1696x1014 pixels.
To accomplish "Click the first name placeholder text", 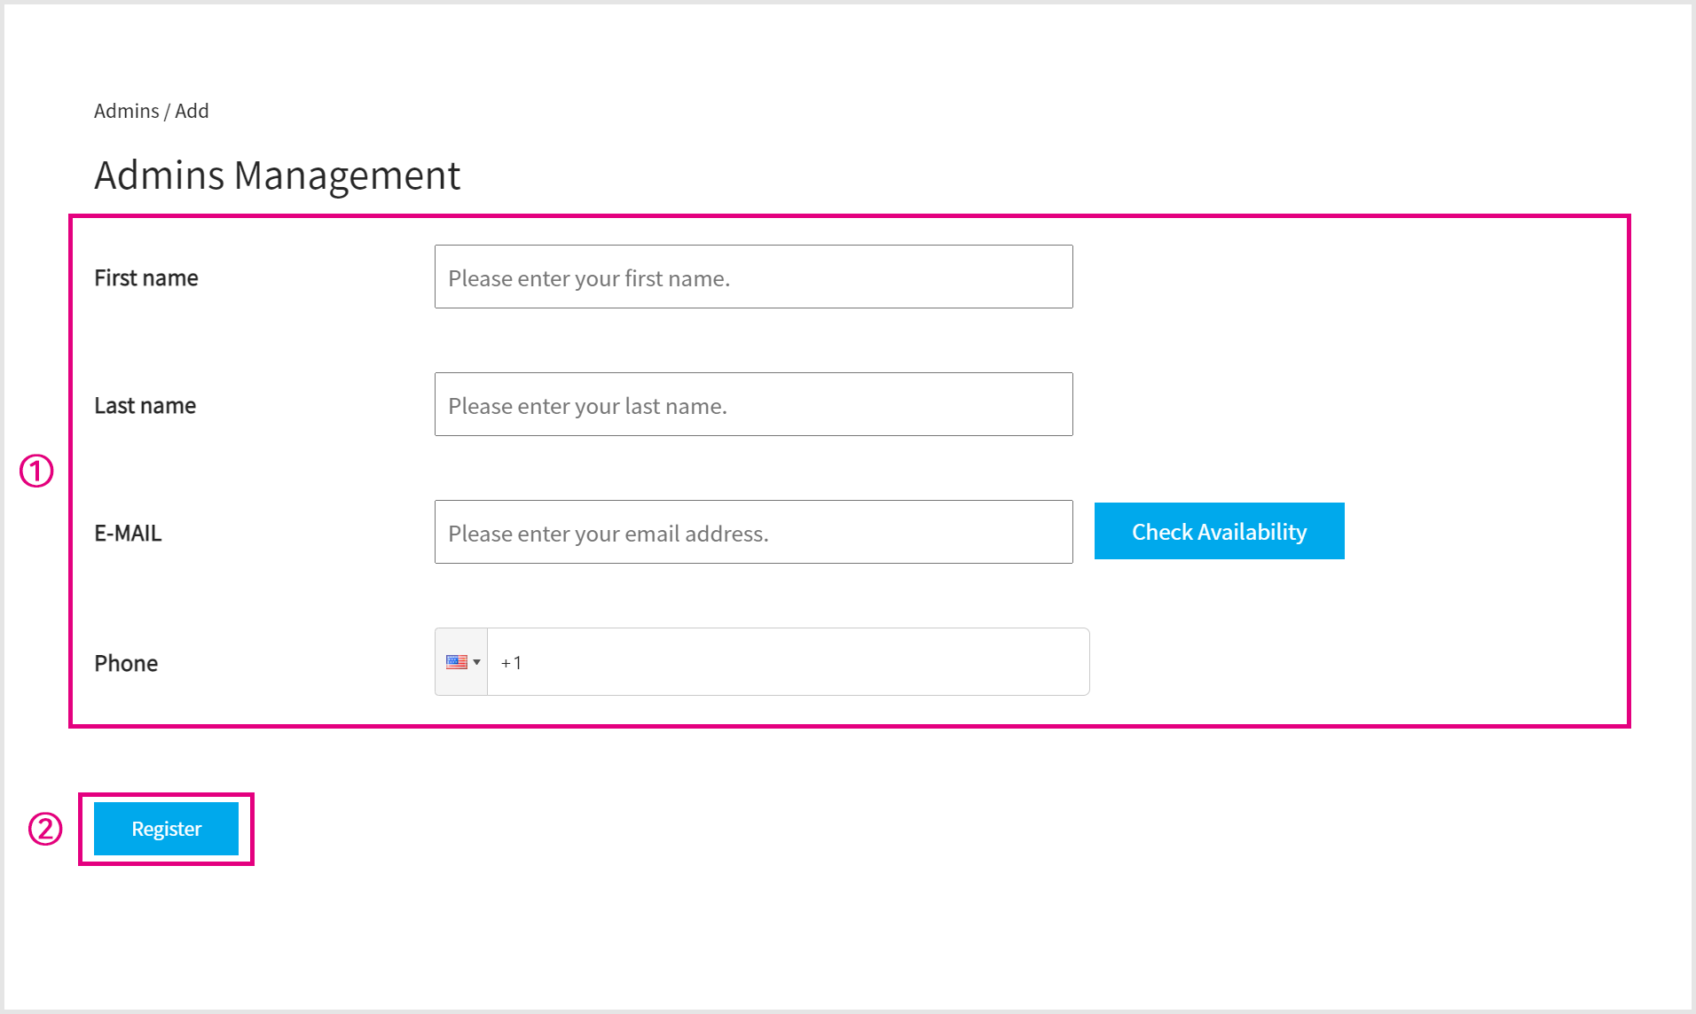I will coord(589,278).
